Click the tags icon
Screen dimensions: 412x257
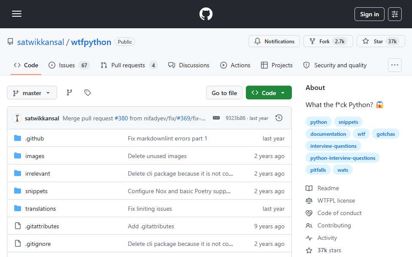tap(88, 93)
